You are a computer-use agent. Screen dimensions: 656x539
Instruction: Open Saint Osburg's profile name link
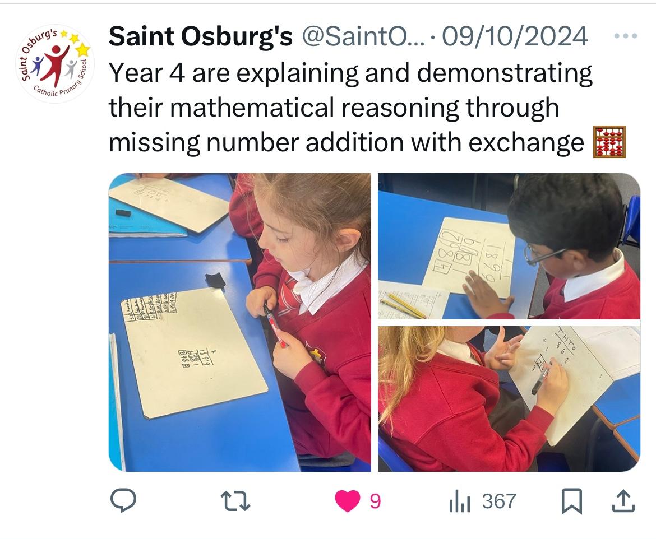click(200, 36)
